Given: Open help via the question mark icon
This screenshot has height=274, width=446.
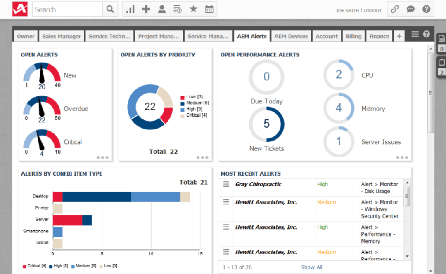Looking at the screenshot, I should [427, 9].
